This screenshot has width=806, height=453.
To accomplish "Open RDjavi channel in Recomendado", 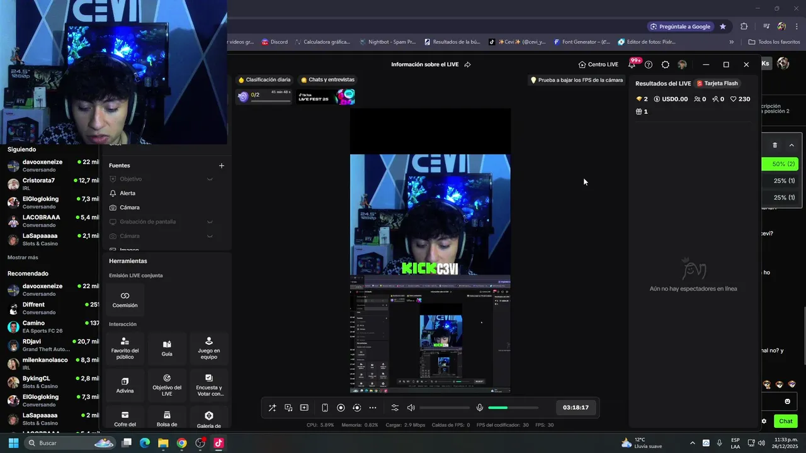I will 50,345.
